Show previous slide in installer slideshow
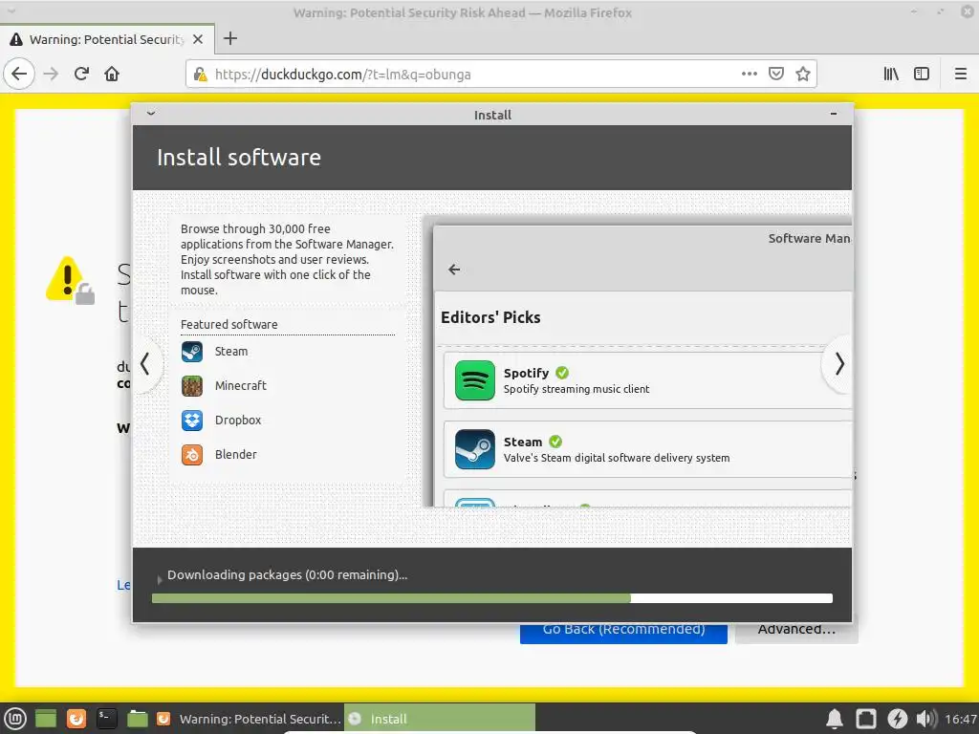 (145, 364)
